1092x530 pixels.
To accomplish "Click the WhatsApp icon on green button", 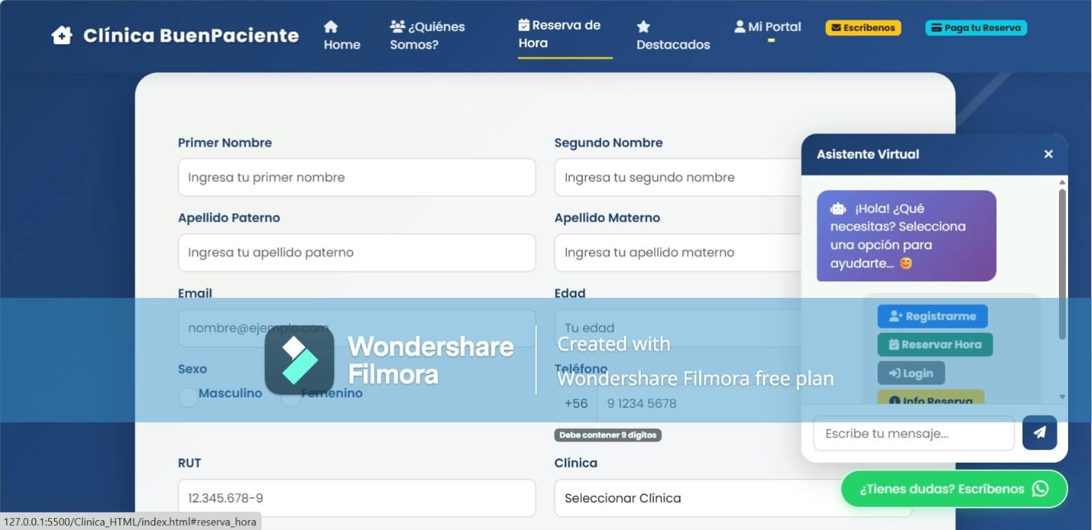I will (x=1040, y=489).
